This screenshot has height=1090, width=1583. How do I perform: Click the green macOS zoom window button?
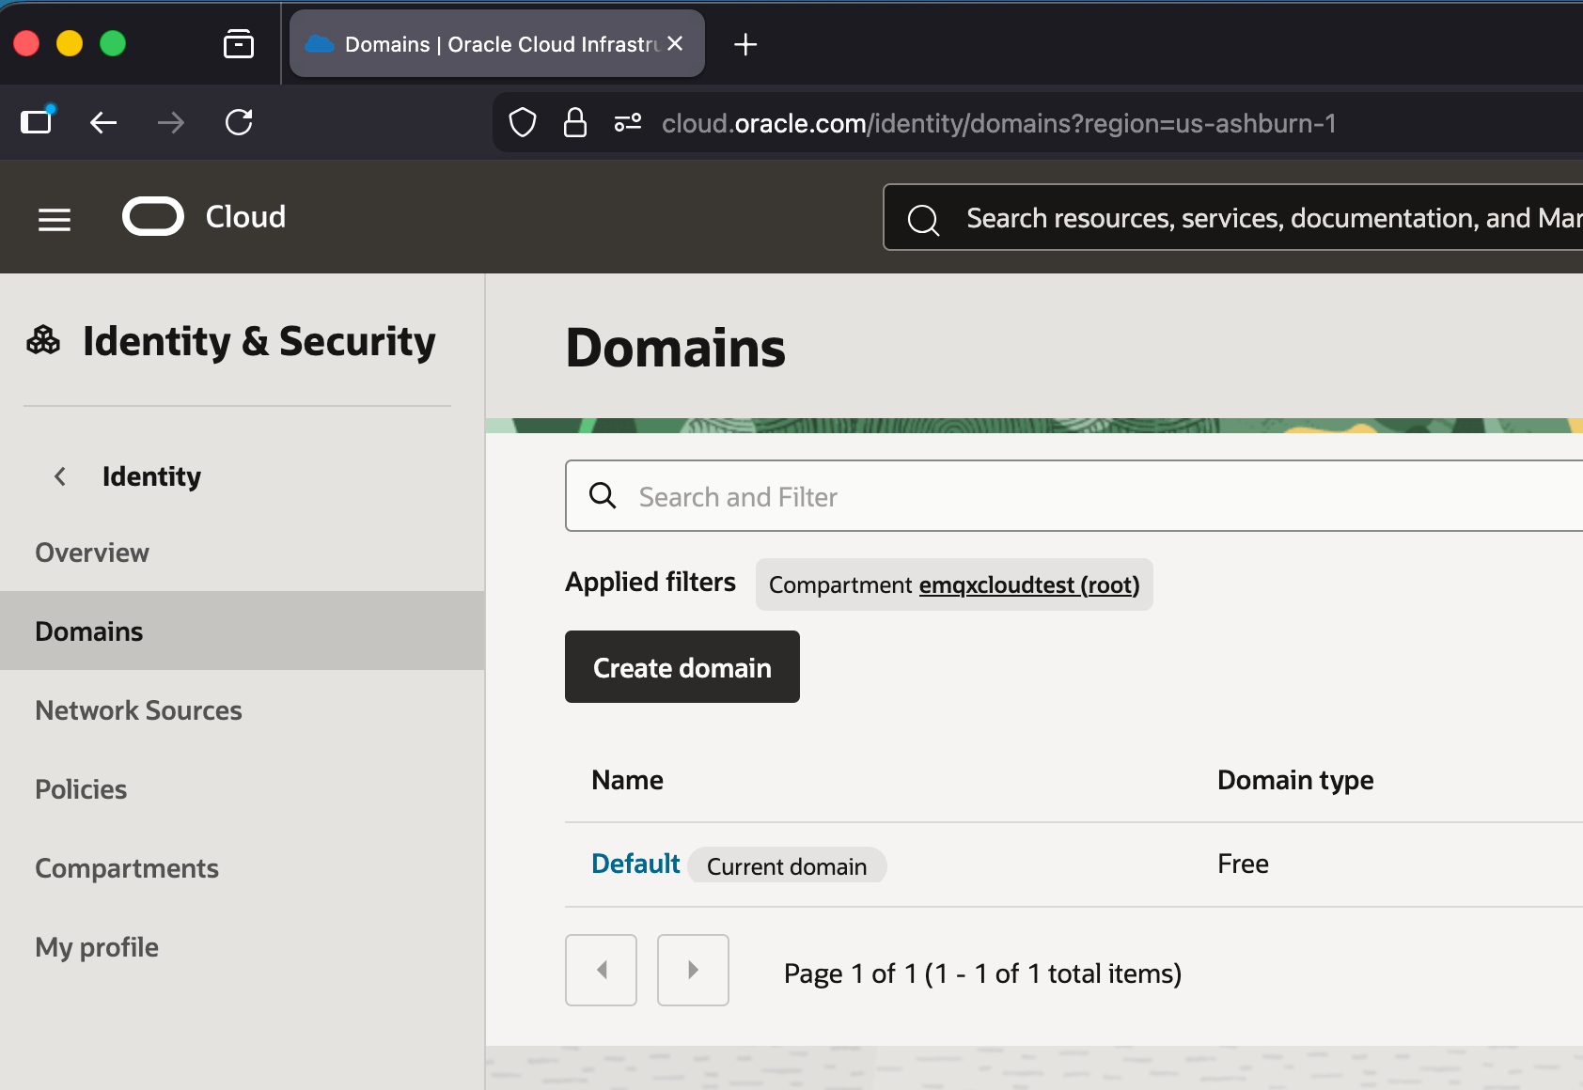(x=113, y=43)
